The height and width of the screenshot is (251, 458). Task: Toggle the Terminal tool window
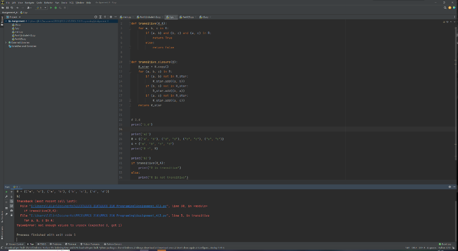70,243
